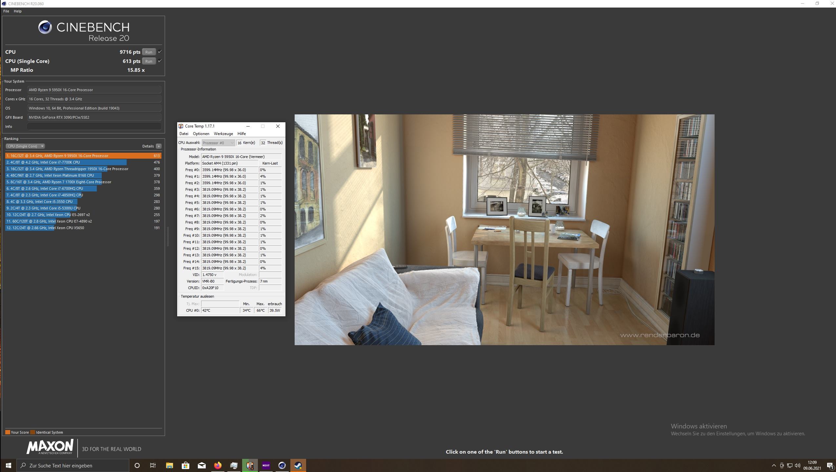This screenshot has height=472, width=836.
Task: Click the VID value 1.4750 v
Action: tap(213, 275)
